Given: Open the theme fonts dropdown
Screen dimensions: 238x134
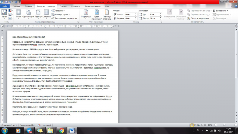Looking at the screenshot, I should pyautogui.click(x=10, y=15).
